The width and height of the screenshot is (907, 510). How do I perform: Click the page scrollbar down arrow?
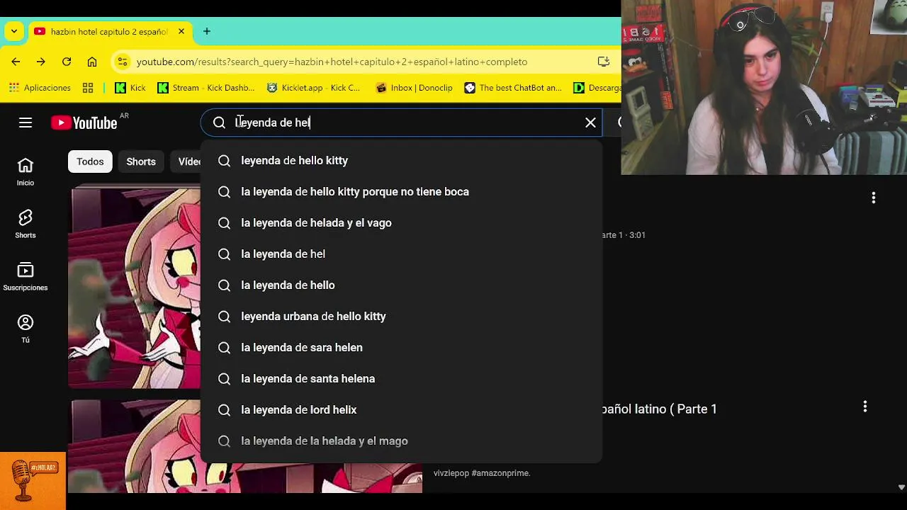901,487
